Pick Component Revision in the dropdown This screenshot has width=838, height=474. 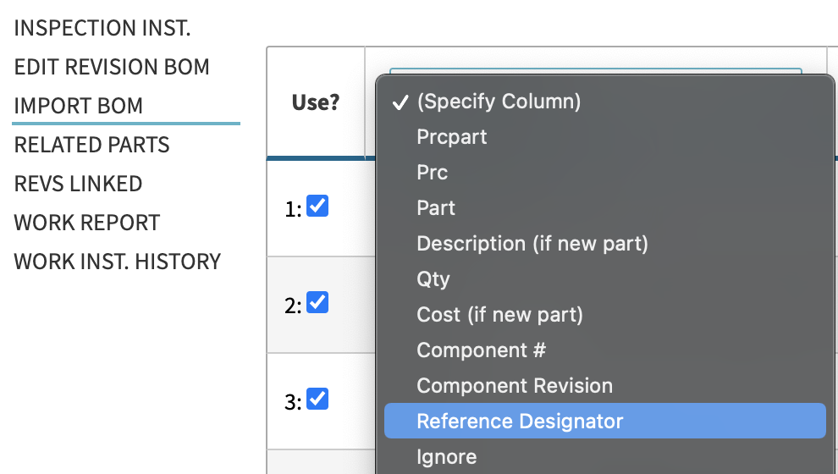pyautogui.click(x=605, y=385)
